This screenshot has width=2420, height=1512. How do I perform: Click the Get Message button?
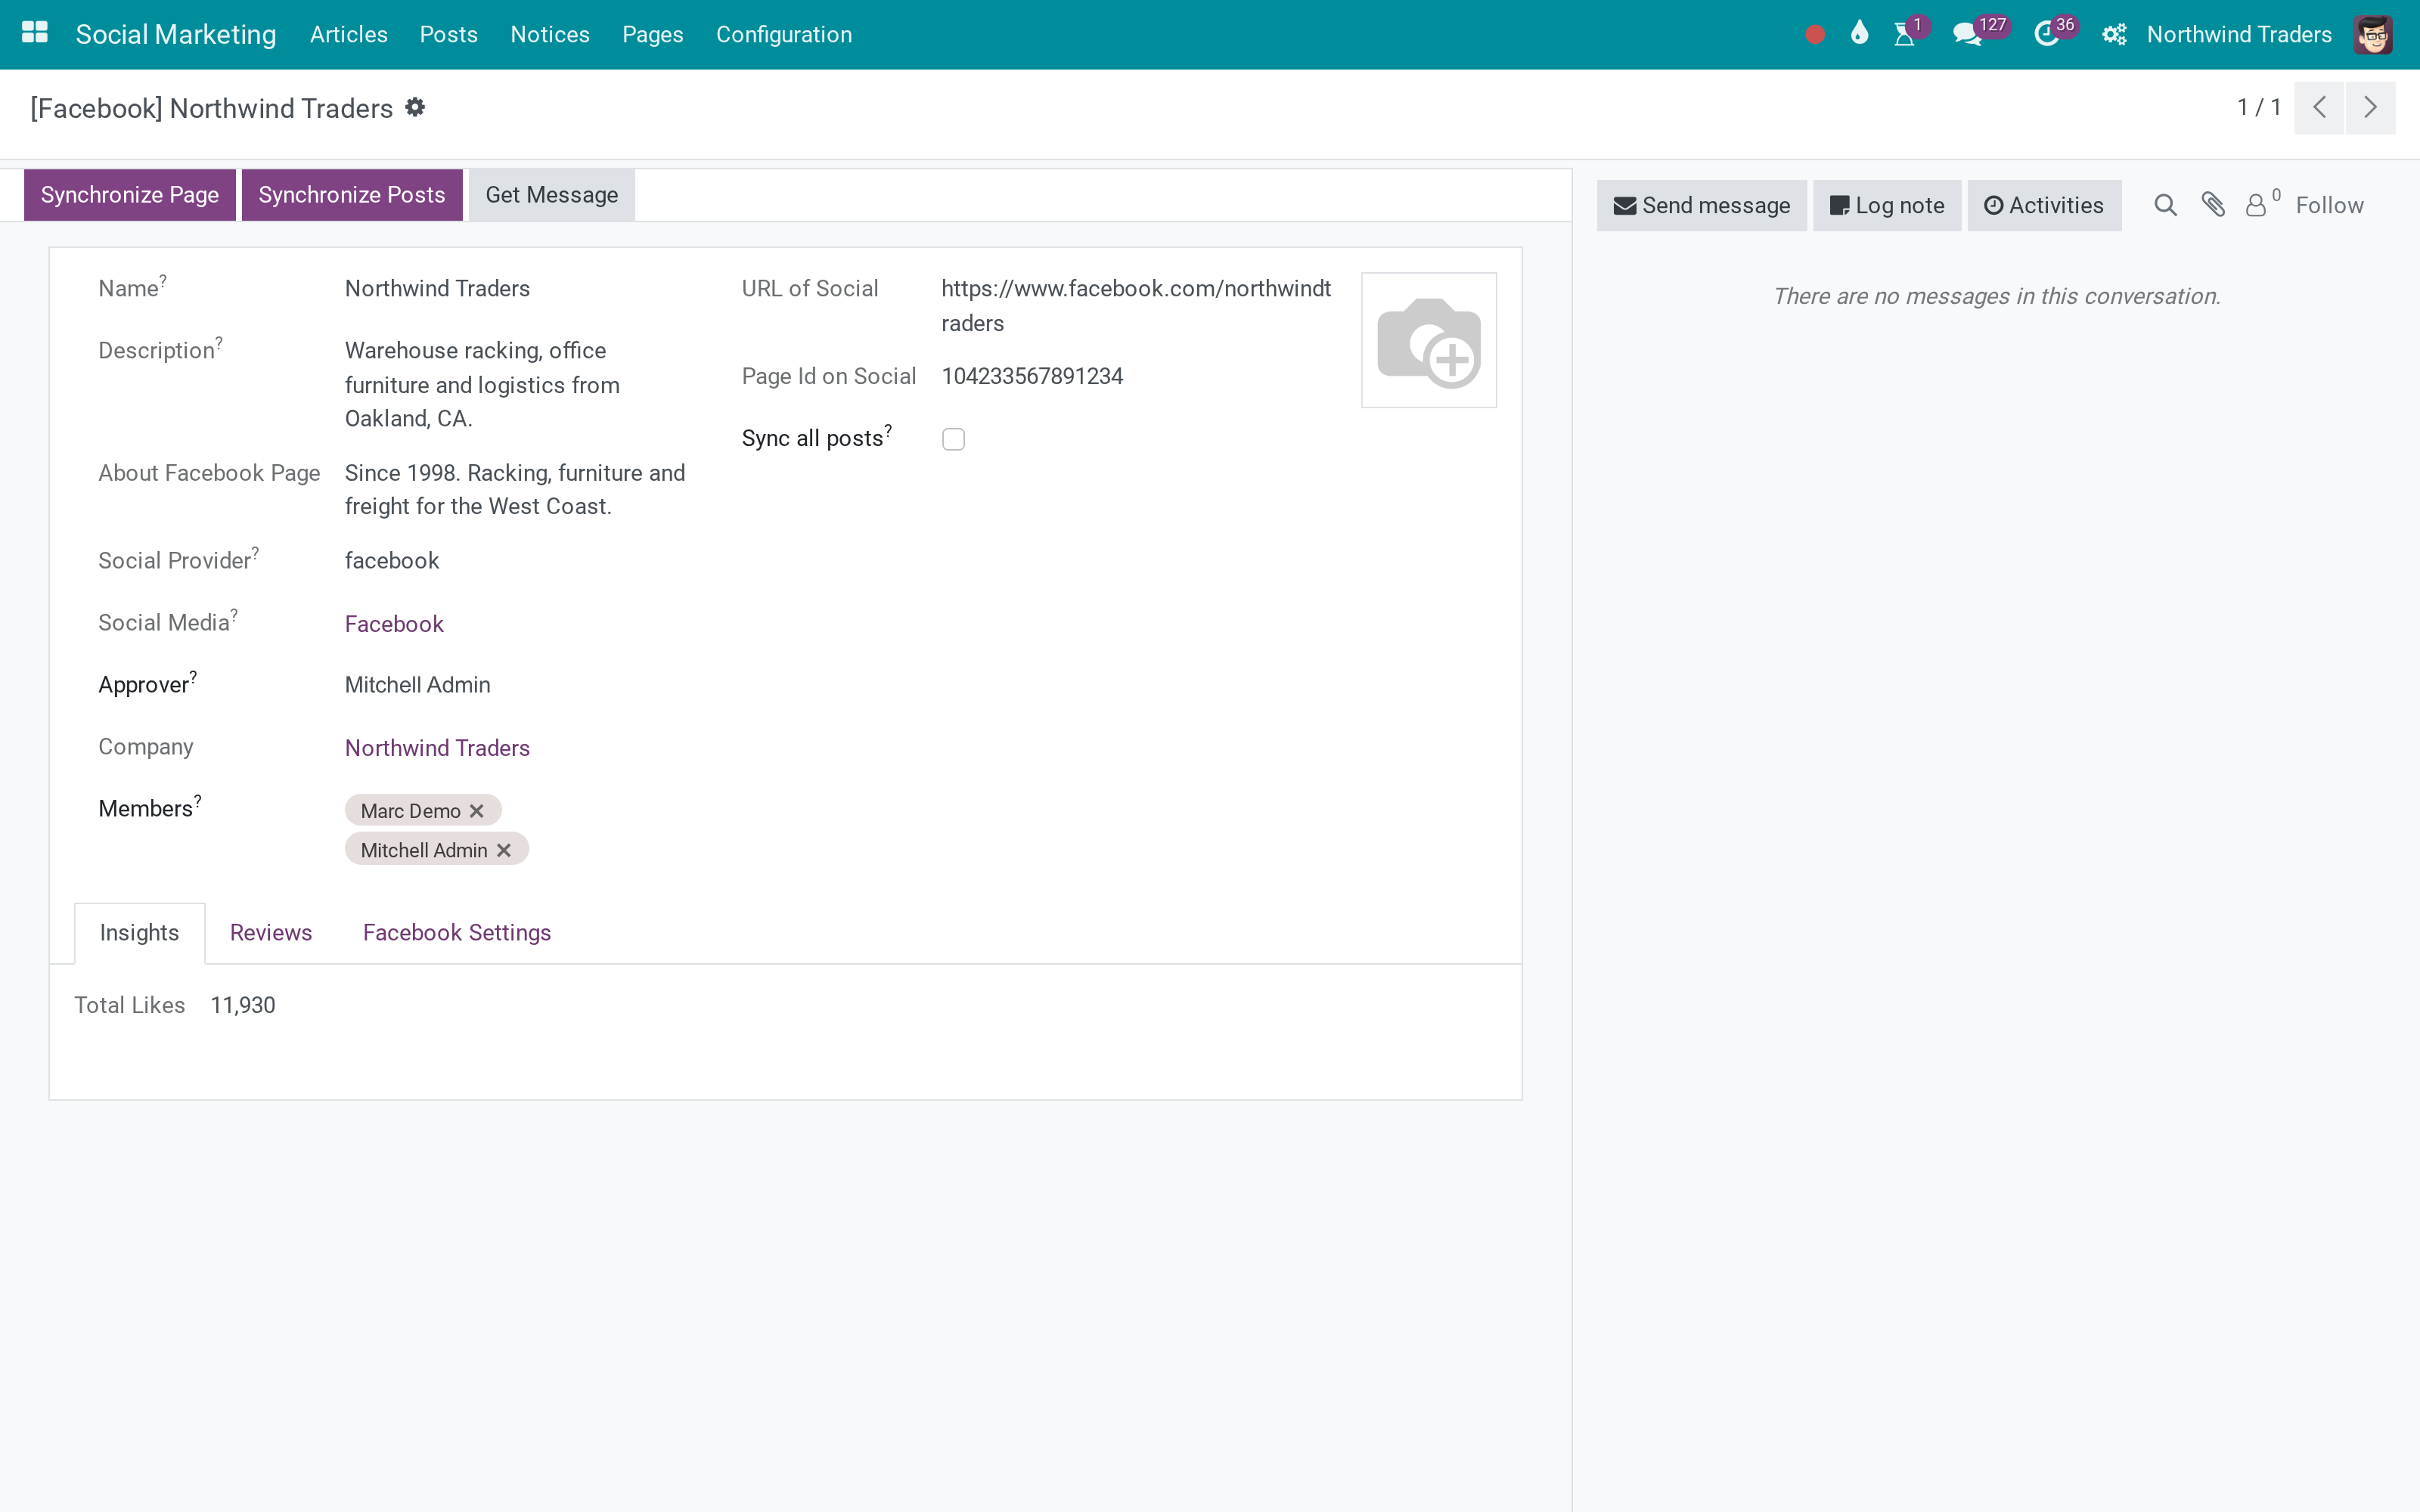(552, 195)
